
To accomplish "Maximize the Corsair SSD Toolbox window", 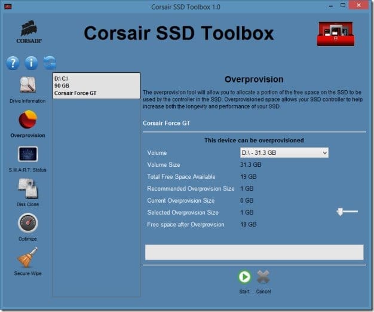I will pyautogui.click(x=343, y=5).
